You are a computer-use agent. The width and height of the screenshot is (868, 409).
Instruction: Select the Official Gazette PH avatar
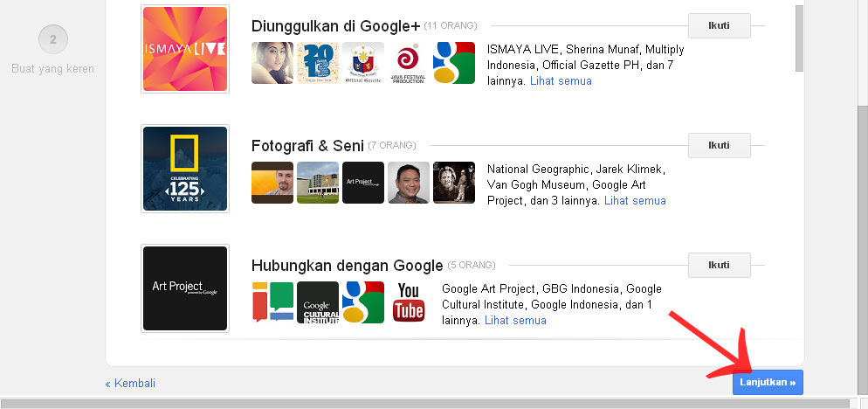[363, 63]
